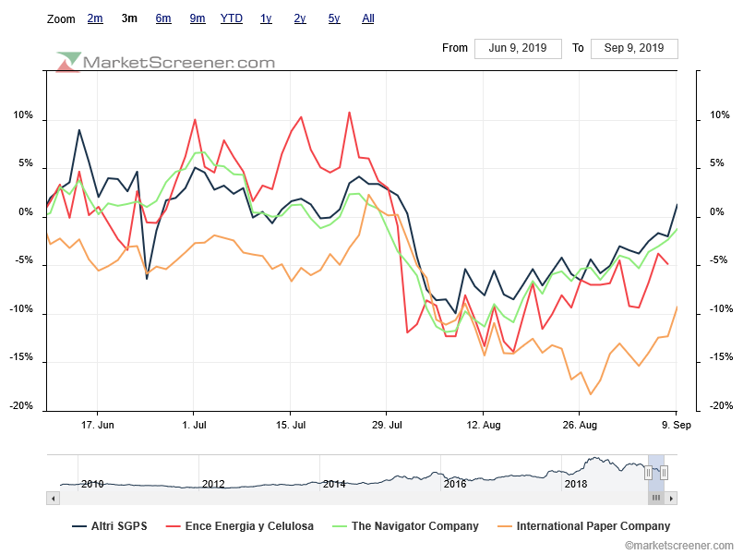This screenshot has width=743, height=554.
Task: Toggle The Navigator Company series
Action: [405, 526]
